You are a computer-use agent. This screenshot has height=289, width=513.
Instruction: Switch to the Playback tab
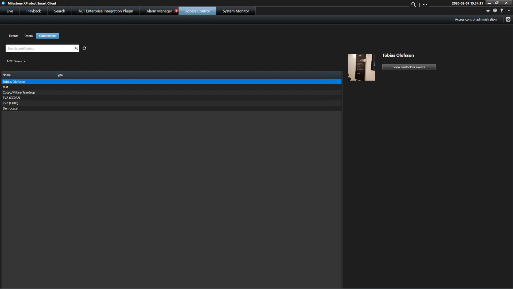click(x=34, y=11)
